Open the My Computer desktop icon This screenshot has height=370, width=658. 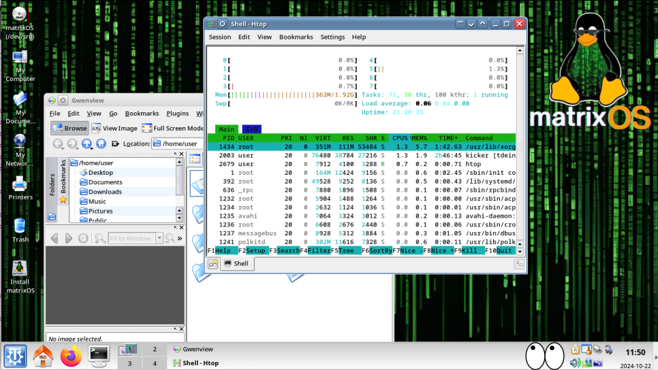[20, 66]
